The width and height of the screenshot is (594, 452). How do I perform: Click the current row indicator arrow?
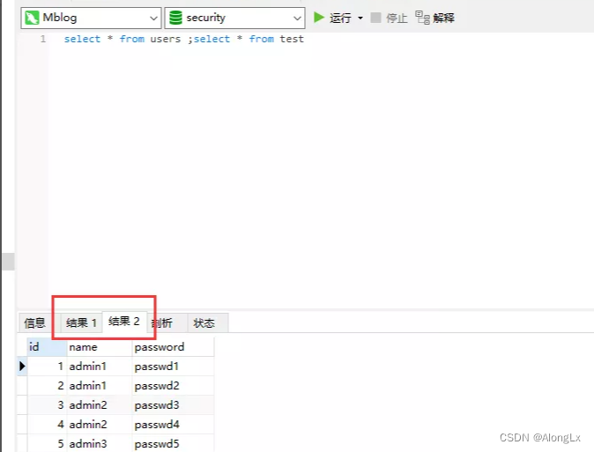pos(22,366)
